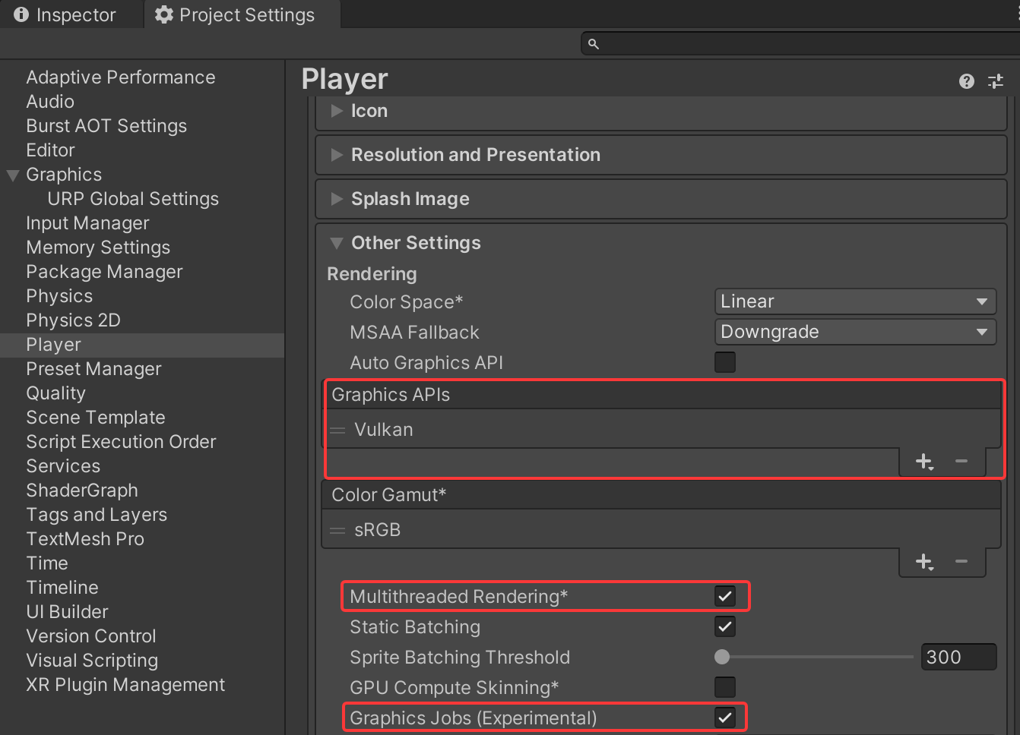
Task: Enable the Auto Graphics API checkbox
Action: tap(724, 362)
